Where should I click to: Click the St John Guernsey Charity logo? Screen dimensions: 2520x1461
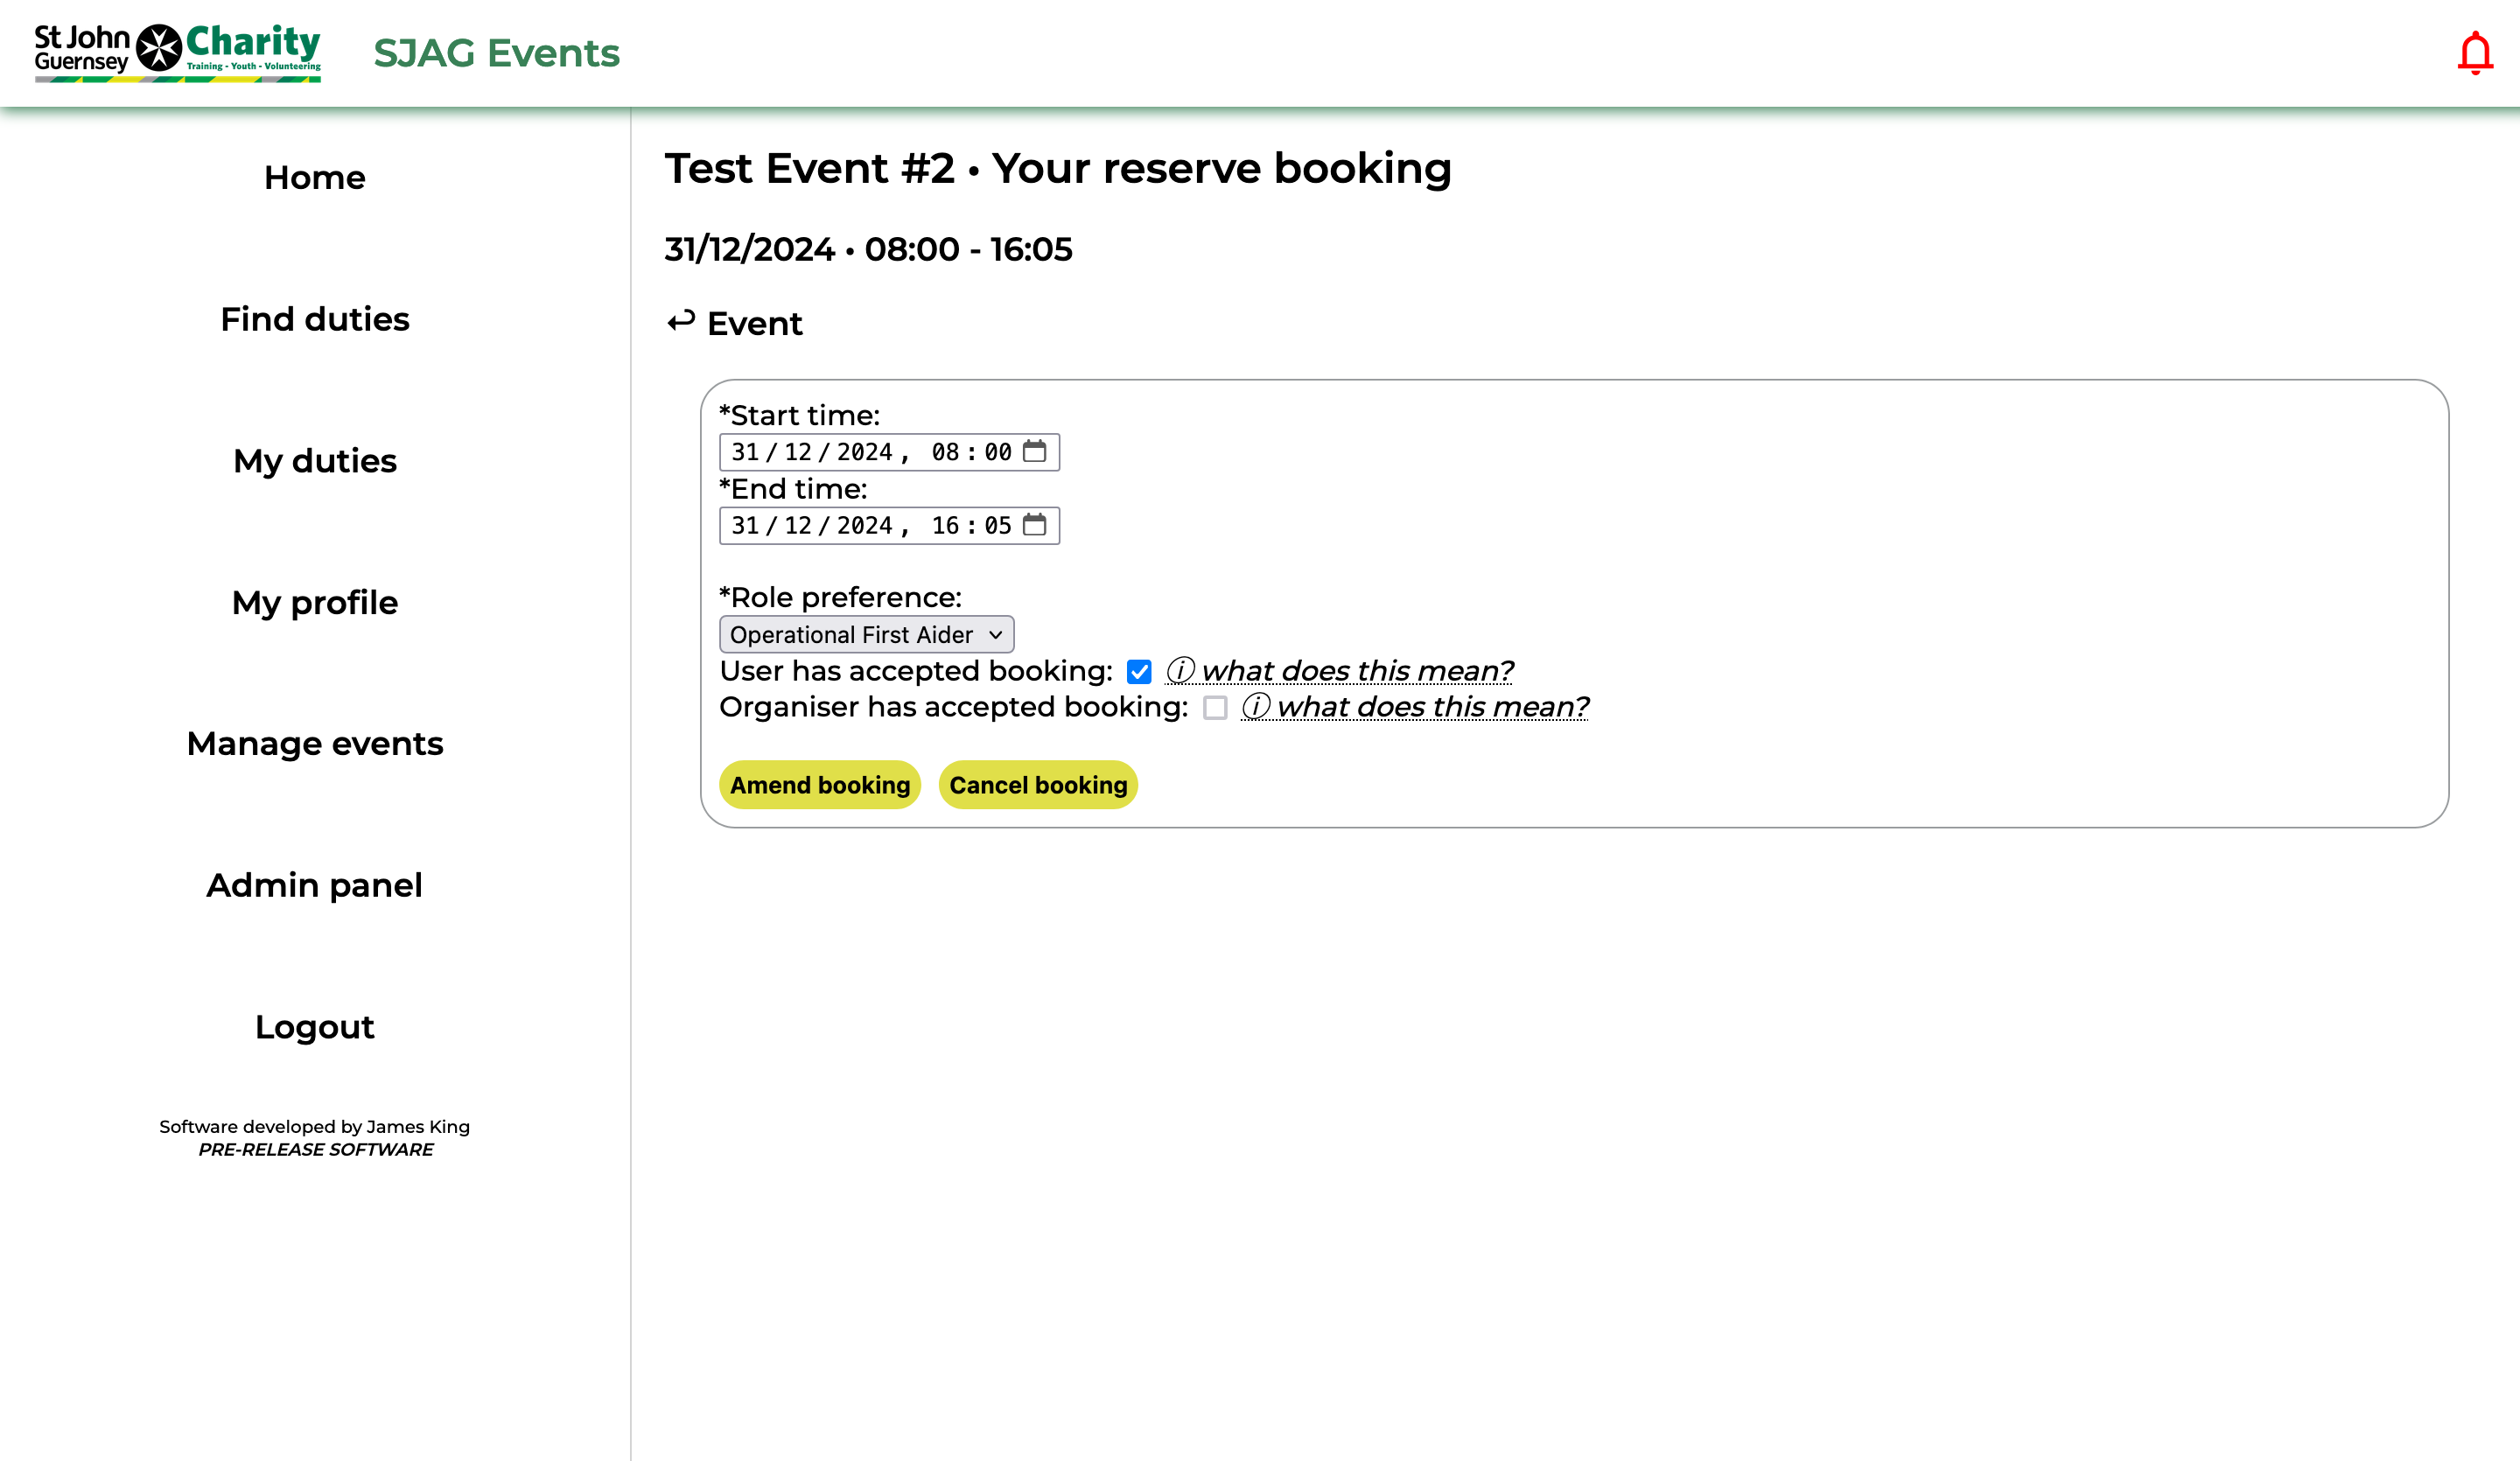point(178,52)
